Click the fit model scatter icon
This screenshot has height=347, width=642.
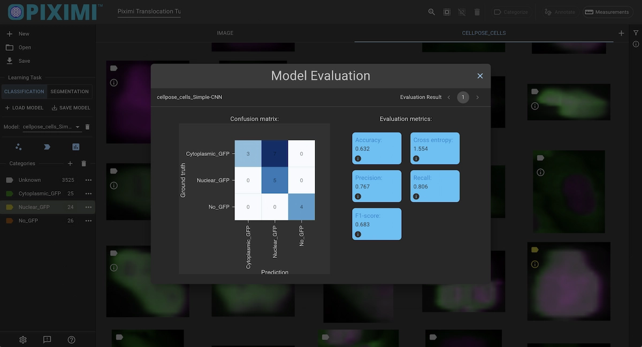19,147
